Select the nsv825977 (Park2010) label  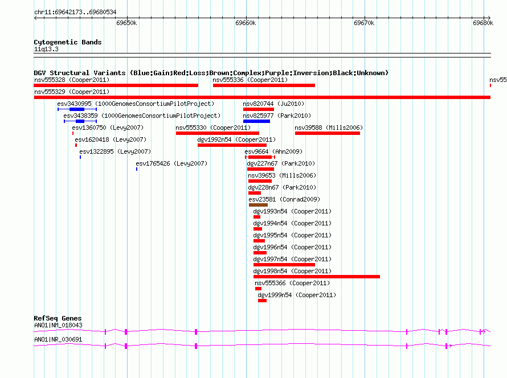pyautogui.click(x=277, y=116)
